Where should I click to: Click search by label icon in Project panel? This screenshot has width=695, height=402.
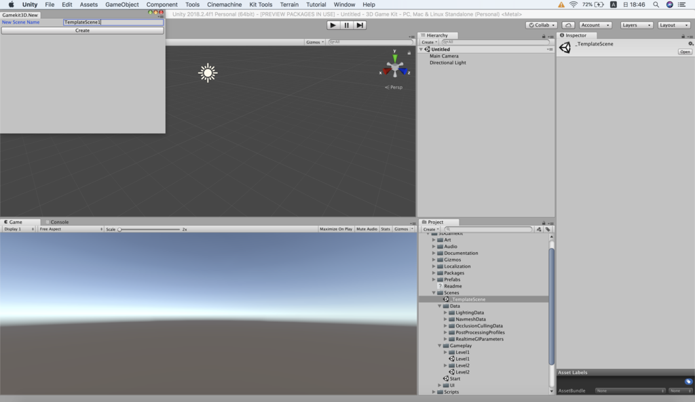548,229
